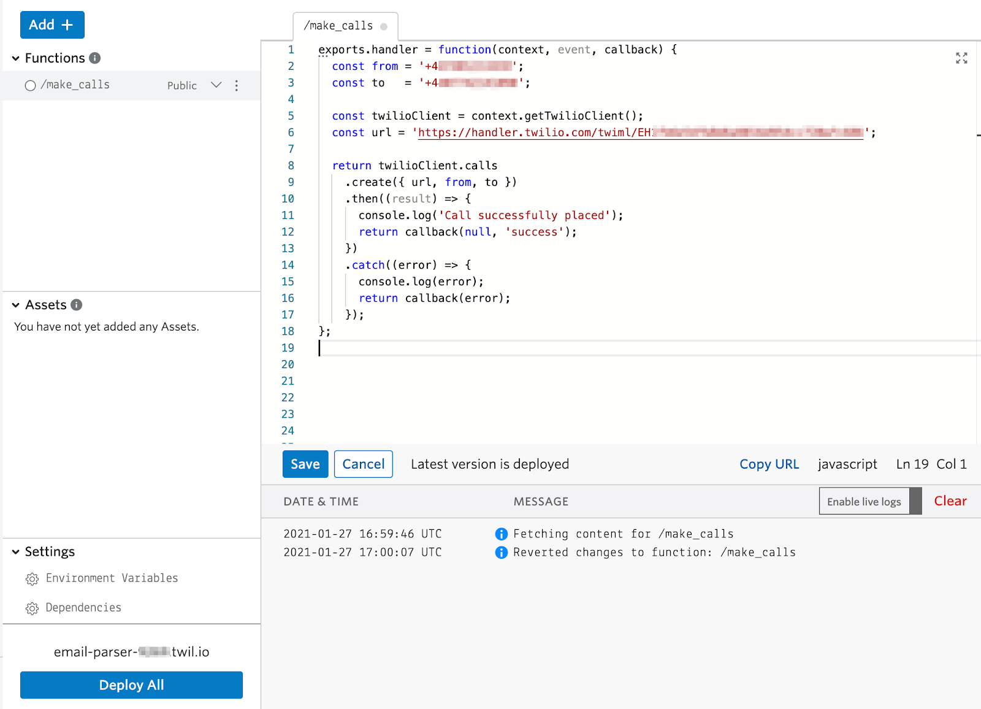Select the /make_calls function in the list
This screenshot has height=709, width=981.
(x=132, y=85)
